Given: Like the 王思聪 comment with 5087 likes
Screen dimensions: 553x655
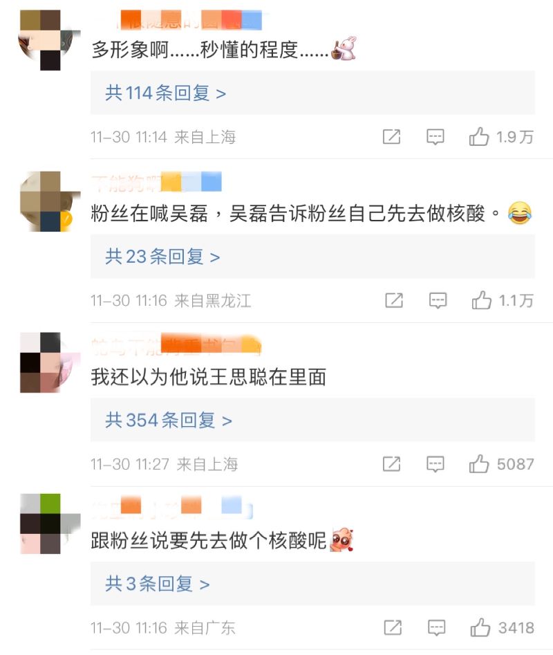Looking at the screenshot, I should [x=479, y=464].
